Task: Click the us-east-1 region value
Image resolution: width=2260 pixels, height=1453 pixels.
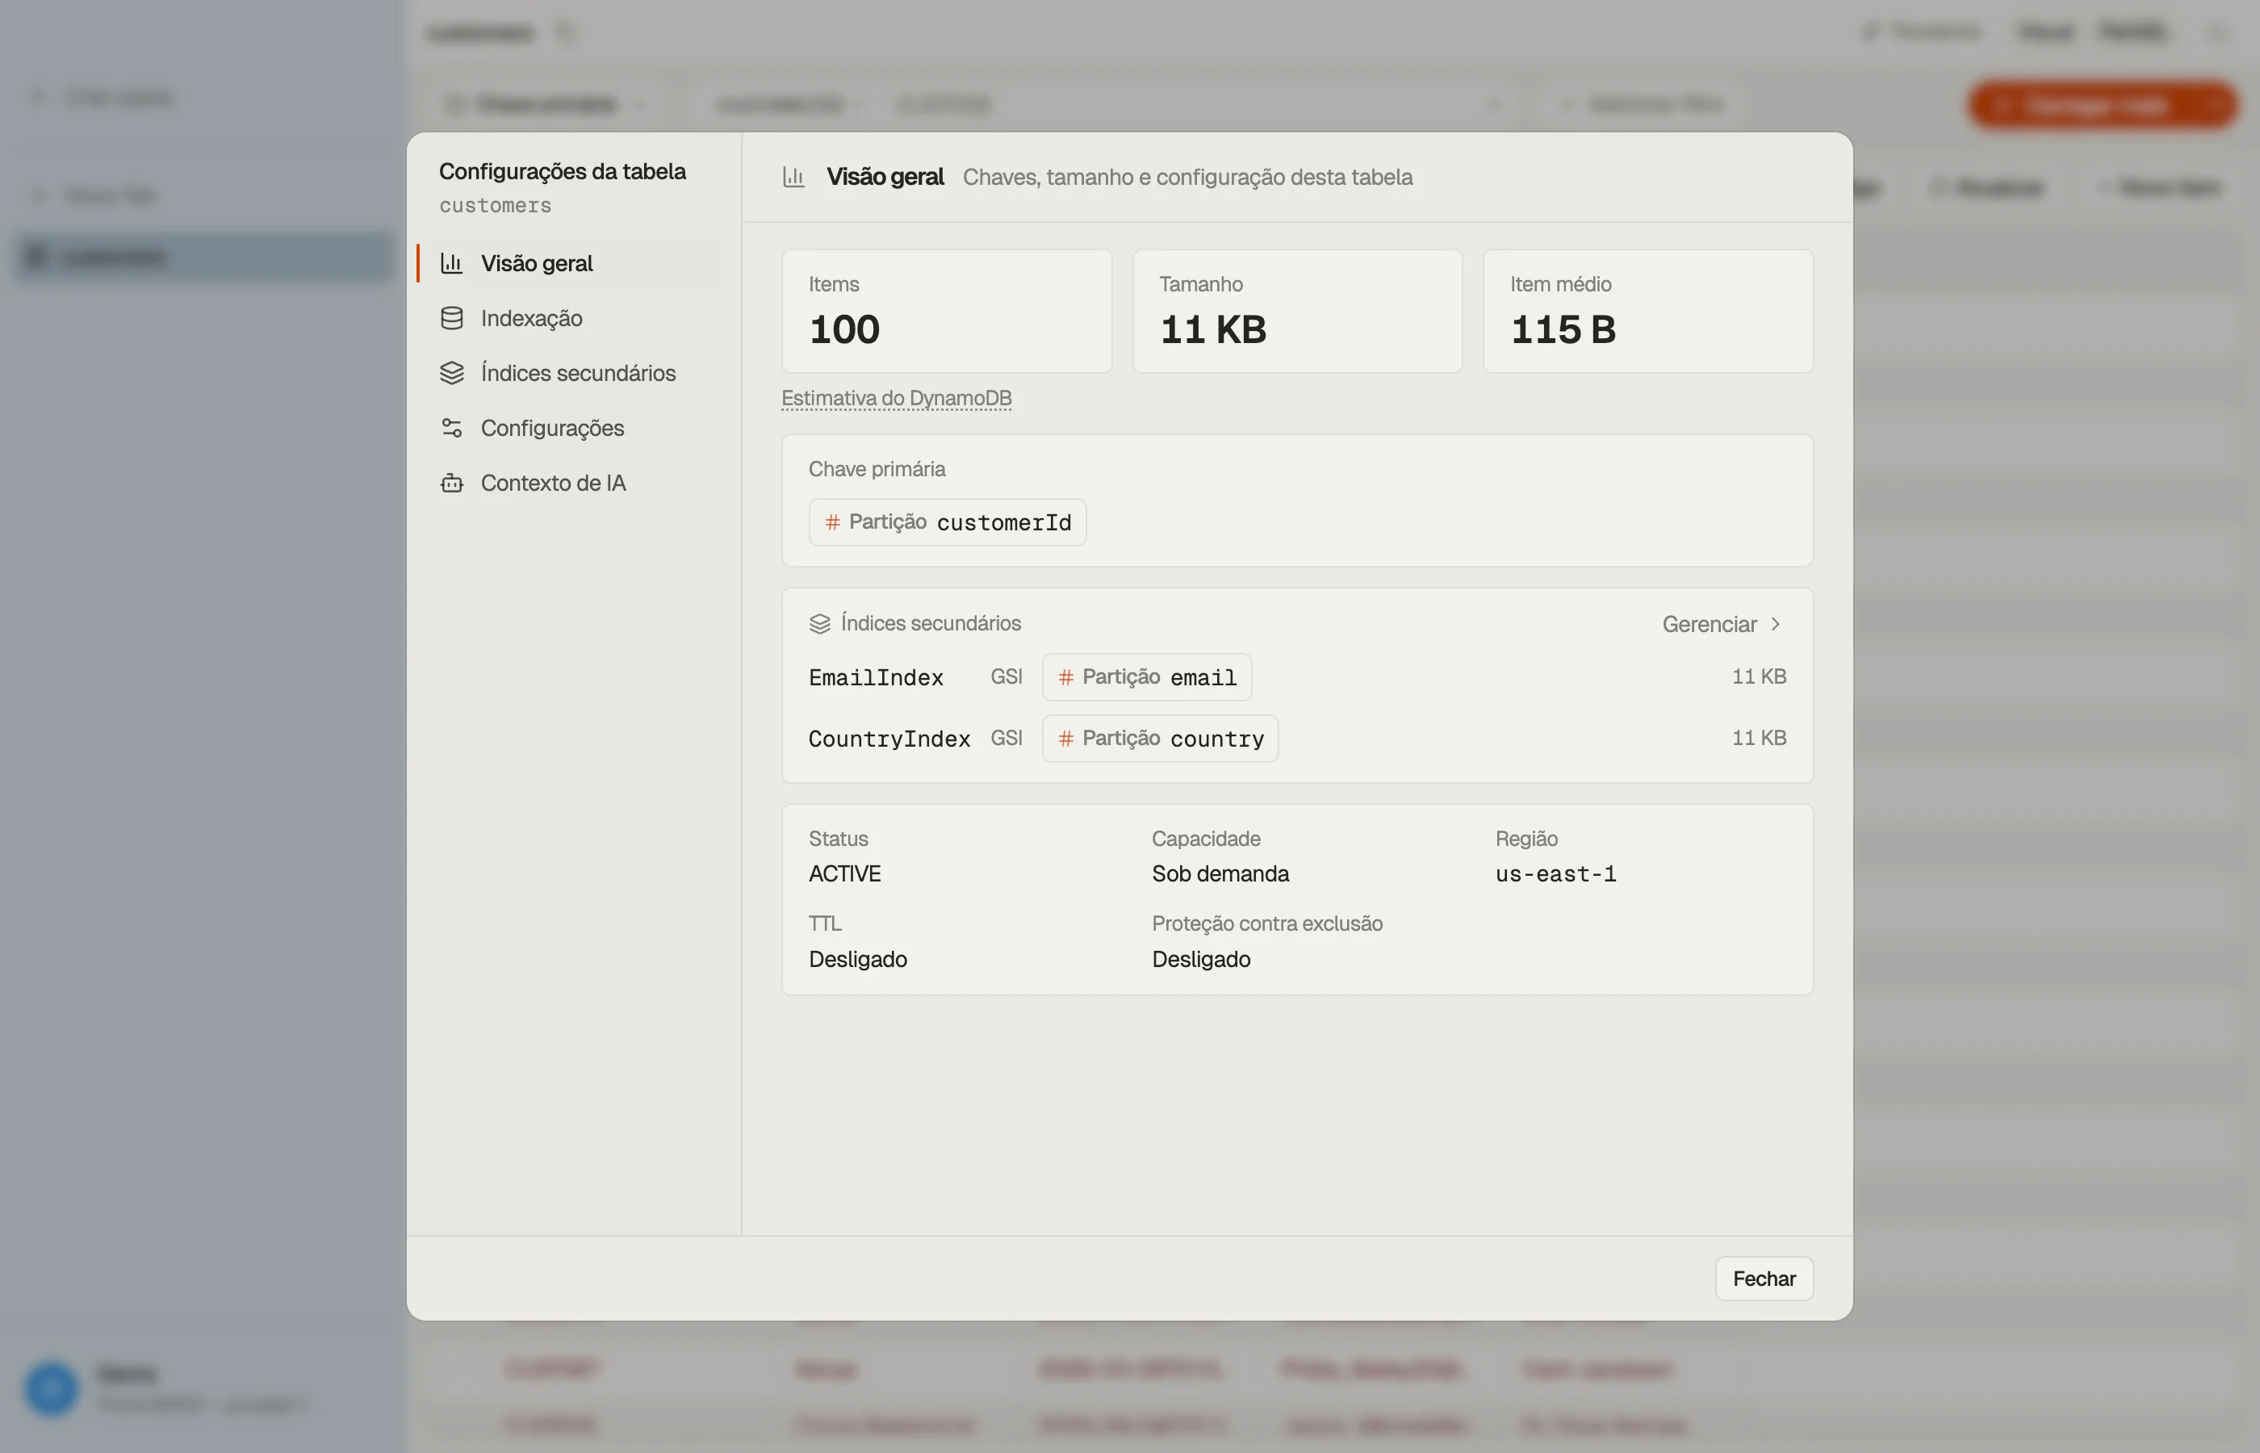Action: coord(1555,873)
